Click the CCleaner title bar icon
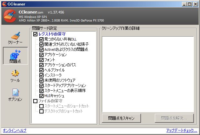Screen dimensions: 200x135 tap(4, 4)
